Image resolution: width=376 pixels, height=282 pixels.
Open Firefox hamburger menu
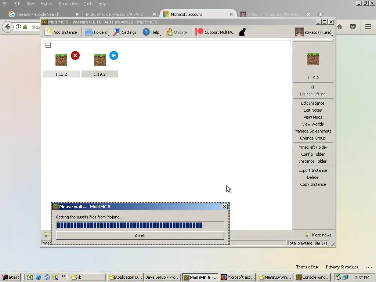pos(368,26)
